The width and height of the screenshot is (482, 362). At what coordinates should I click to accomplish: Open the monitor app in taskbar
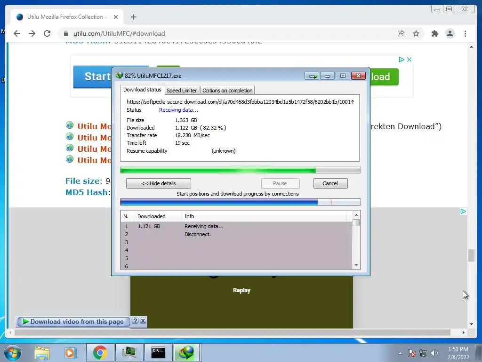[x=129, y=353]
